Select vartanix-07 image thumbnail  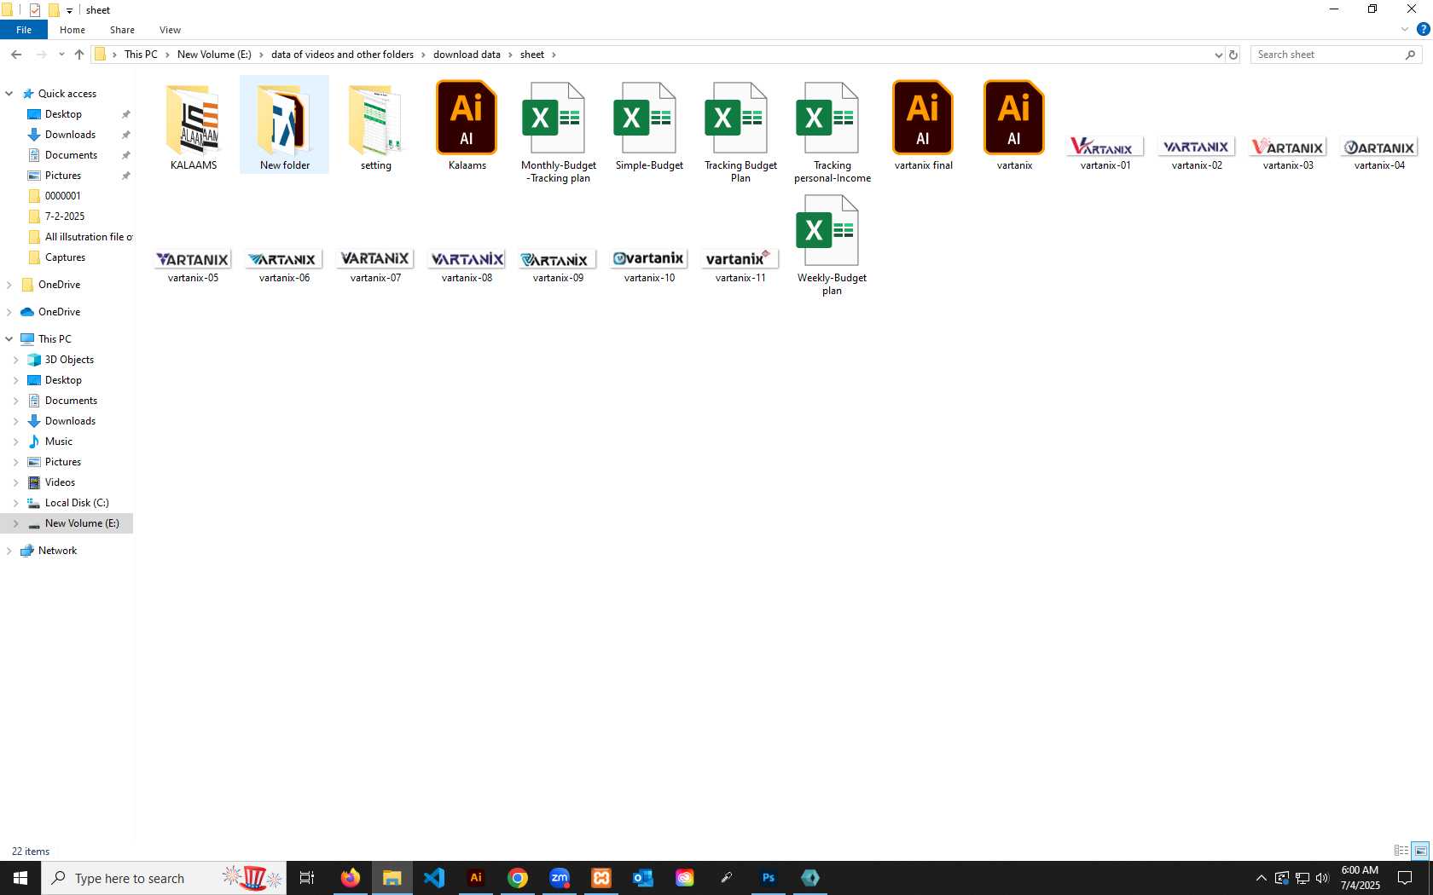tap(376, 260)
